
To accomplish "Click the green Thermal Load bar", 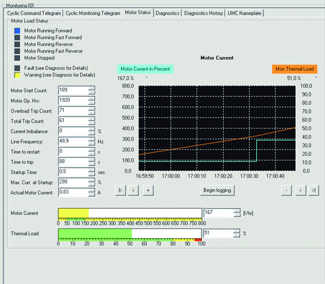I will [x=95, y=233].
